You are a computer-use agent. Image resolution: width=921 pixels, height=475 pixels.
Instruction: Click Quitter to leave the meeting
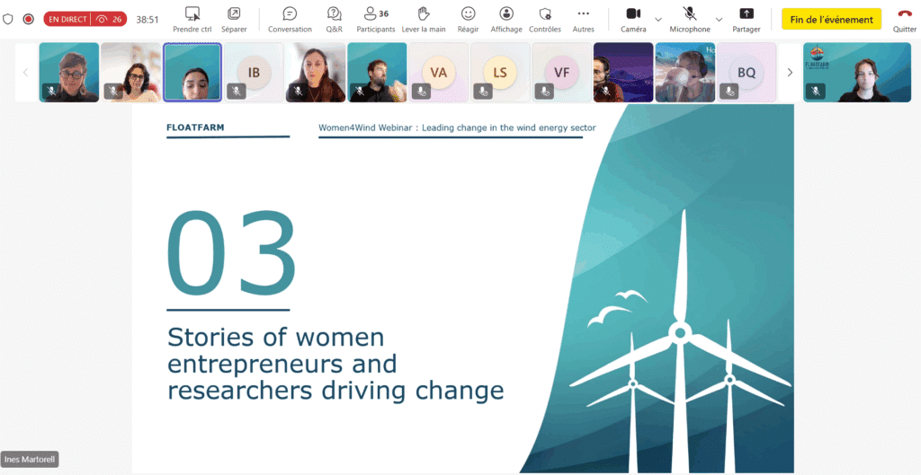[904, 19]
